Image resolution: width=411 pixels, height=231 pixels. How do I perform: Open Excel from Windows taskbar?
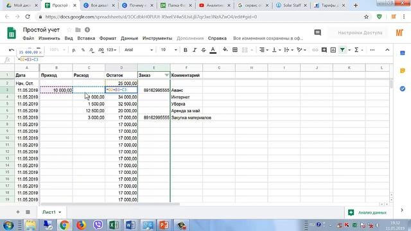point(114,225)
